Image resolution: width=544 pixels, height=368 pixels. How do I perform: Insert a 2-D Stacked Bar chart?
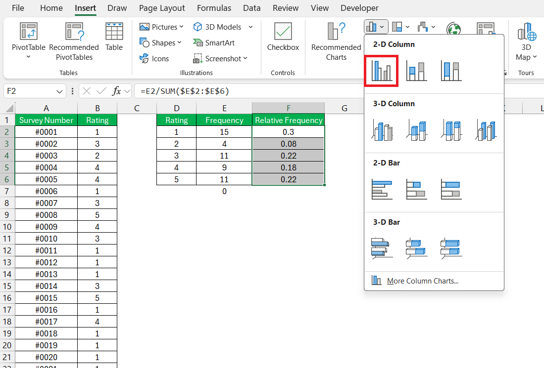point(416,189)
